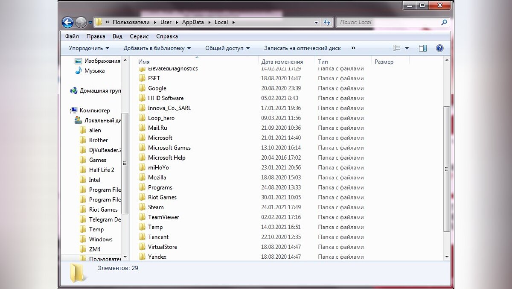Click the Back navigation arrow
Image resolution: width=512 pixels, height=289 pixels.
pos(67,22)
